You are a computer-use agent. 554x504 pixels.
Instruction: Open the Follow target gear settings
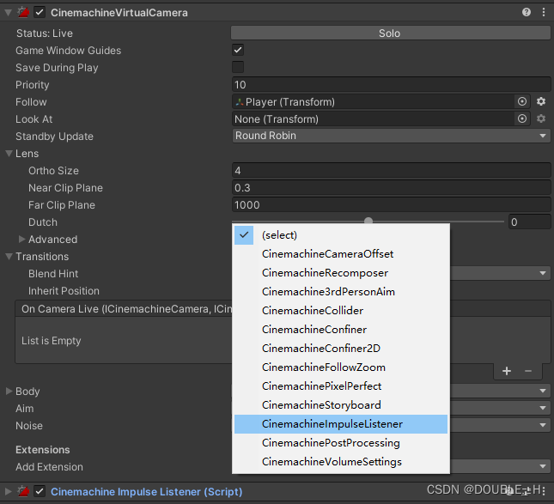tap(541, 101)
